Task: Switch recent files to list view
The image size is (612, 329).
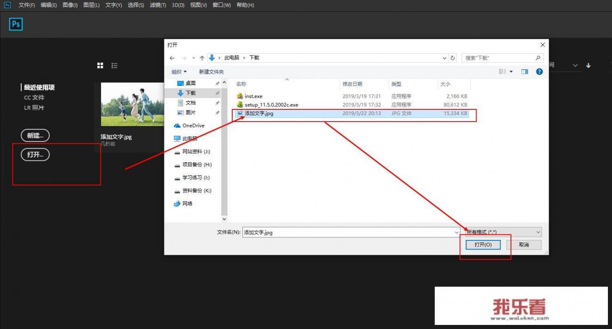Action: coord(115,66)
